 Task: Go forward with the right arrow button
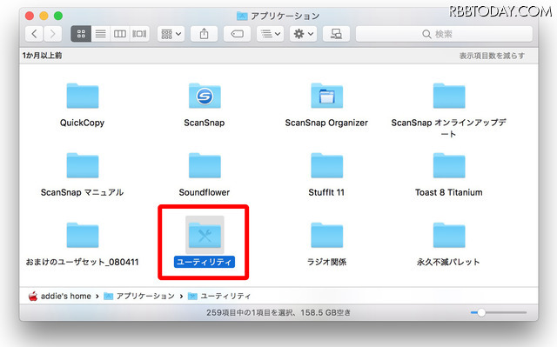pos(53,34)
